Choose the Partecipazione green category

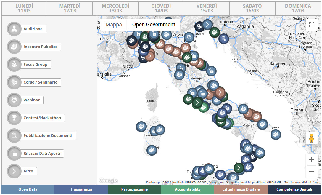(134, 189)
